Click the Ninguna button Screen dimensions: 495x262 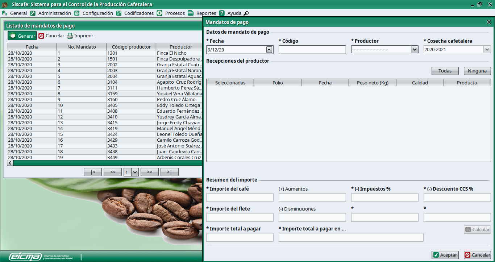coord(477,71)
